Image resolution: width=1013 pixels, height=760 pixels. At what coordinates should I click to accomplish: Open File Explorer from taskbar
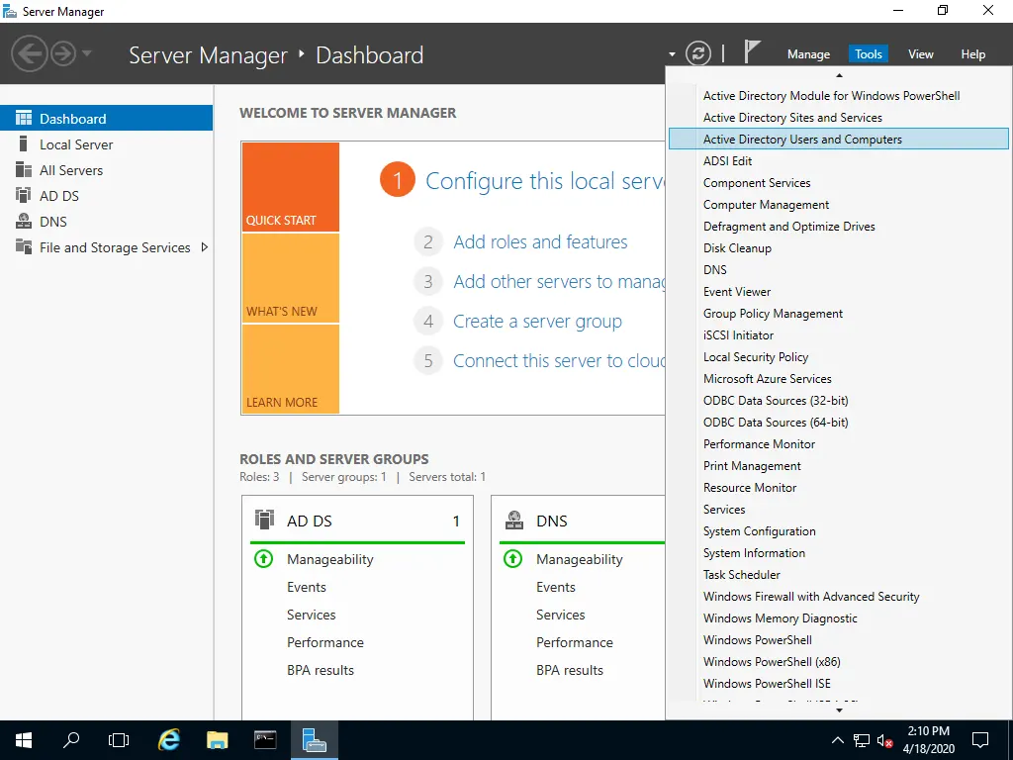pyautogui.click(x=217, y=740)
